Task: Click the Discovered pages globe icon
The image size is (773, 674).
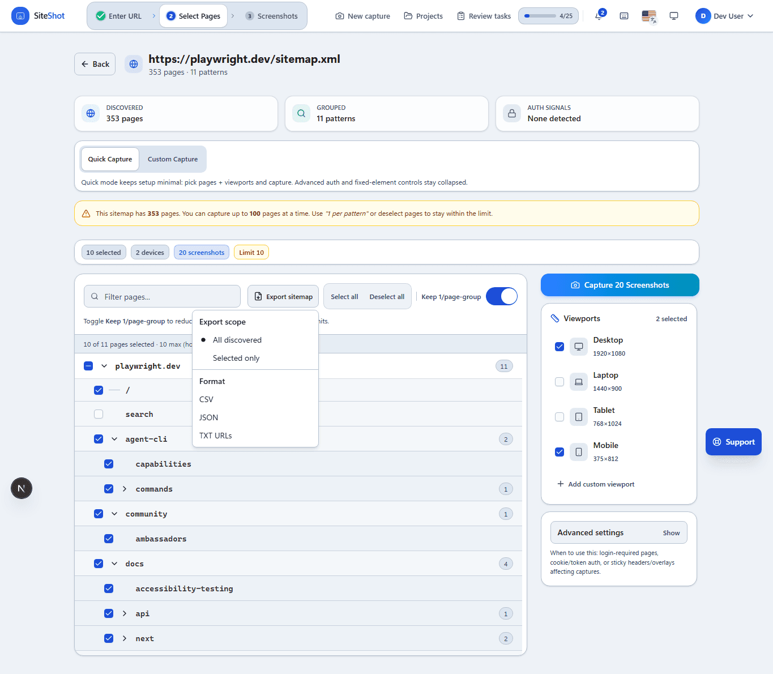Action: 91,113
